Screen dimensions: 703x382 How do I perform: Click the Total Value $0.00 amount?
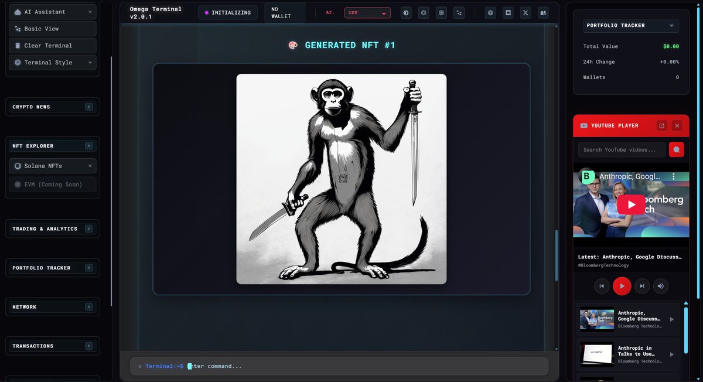[x=671, y=46]
